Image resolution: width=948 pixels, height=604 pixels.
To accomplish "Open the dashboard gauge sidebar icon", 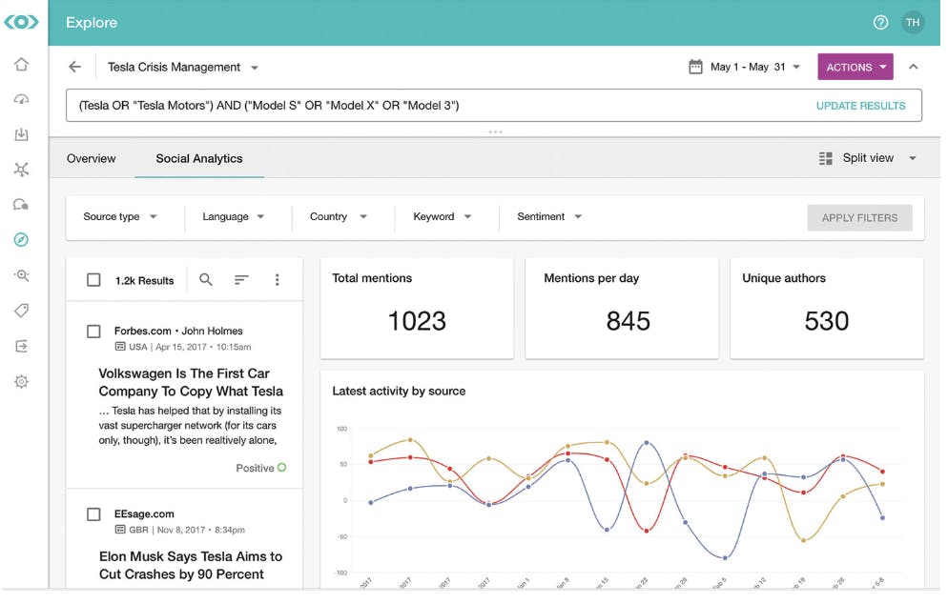I will tap(21, 99).
